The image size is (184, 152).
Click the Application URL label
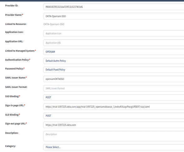(x=14, y=42)
